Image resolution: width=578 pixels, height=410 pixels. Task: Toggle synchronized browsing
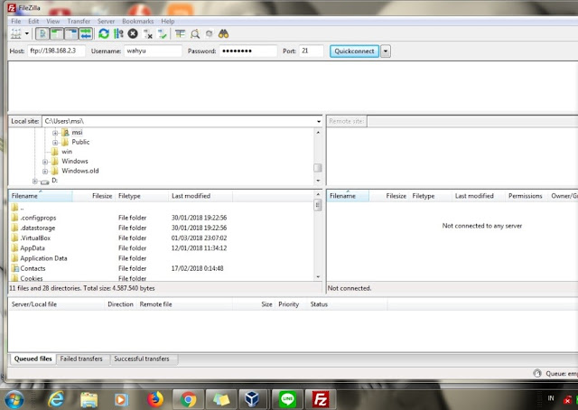209,34
